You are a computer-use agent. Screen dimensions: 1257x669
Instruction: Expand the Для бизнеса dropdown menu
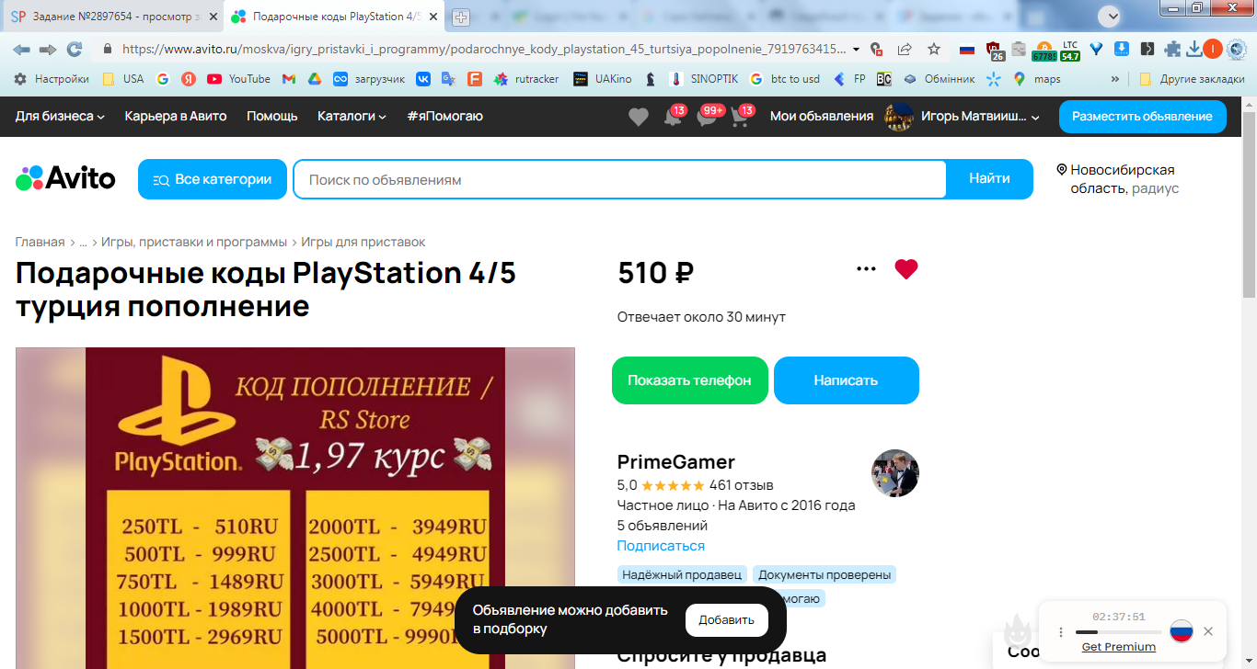click(60, 116)
